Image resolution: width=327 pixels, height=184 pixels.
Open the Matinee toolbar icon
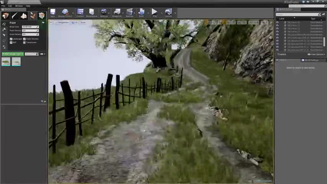click(x=129, y=13)
